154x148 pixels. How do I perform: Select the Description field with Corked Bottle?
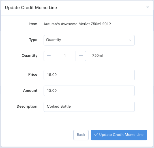(89, 107)
